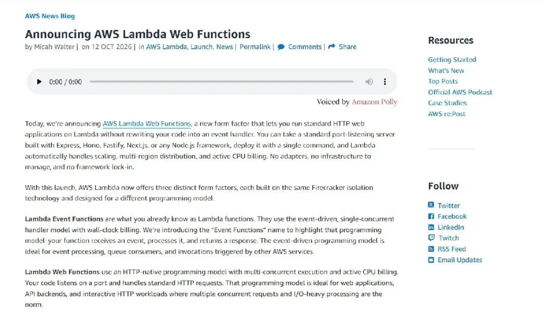Image resolution: width=543 pixels, height=317 pixels.
Task: Click the audio progress track slider
Action: click(222, 82)
